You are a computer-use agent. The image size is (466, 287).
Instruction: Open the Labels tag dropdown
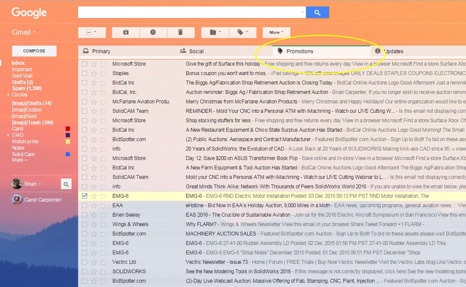point(243,32)
